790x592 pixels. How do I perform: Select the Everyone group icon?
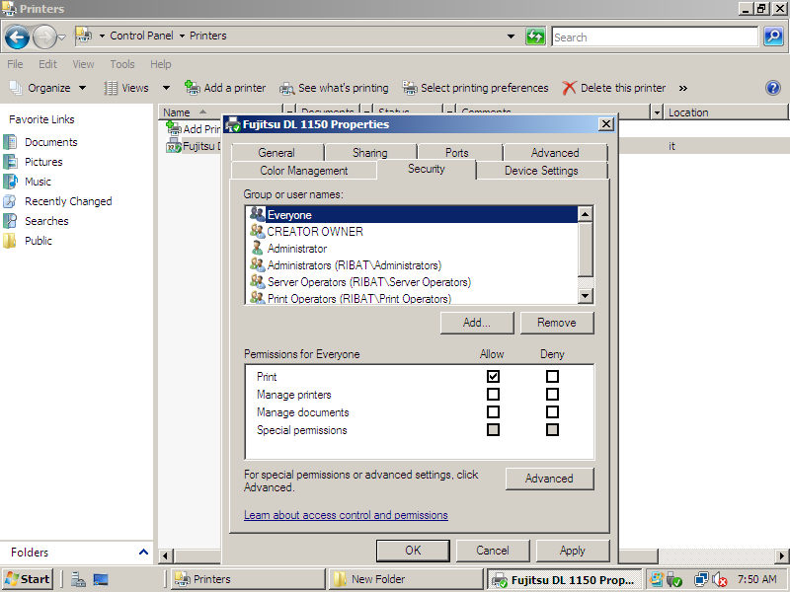[x=257, y=214]
